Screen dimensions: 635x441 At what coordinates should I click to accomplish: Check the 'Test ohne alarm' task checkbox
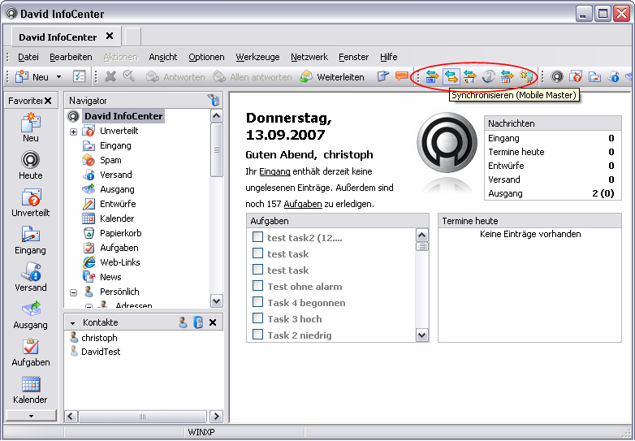(x=257, y=286)
